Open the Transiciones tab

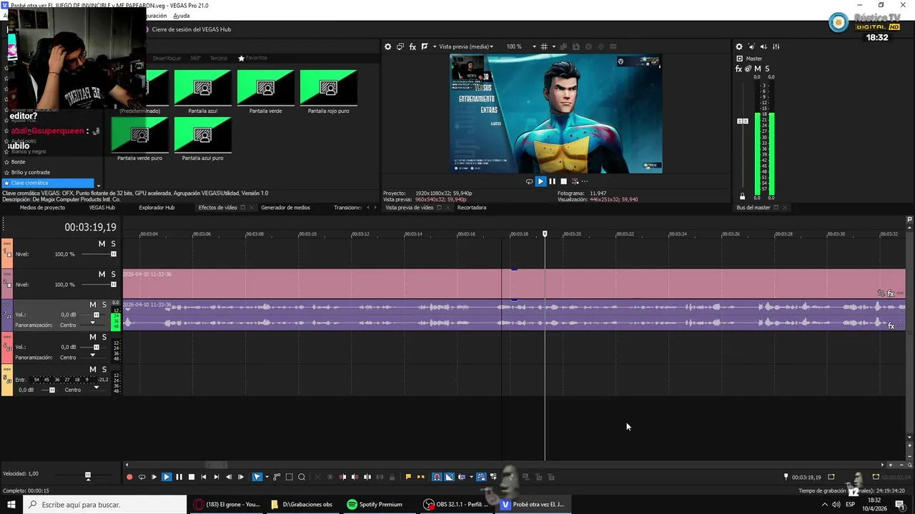click(x=348, y=208)
